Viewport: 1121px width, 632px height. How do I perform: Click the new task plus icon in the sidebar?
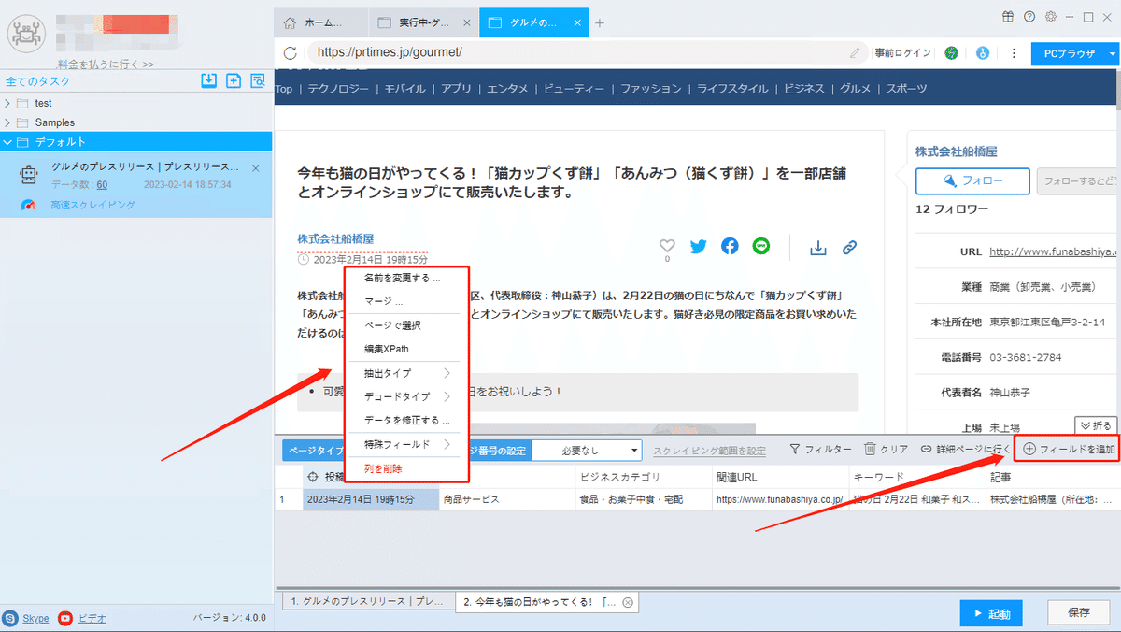pyautogui.click(x=234, y=80)
